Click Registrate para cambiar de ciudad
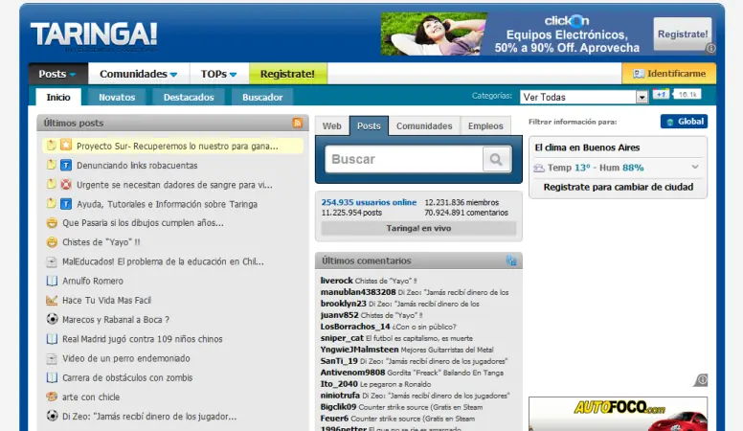Screen dimensions: 743x431 618,187
